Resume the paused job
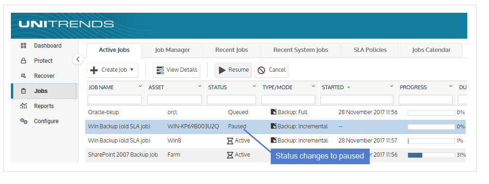 coord(233,70)
